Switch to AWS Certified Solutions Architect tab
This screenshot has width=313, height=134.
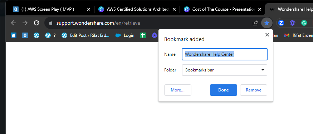pyautogui.click(x=137, y=9)
